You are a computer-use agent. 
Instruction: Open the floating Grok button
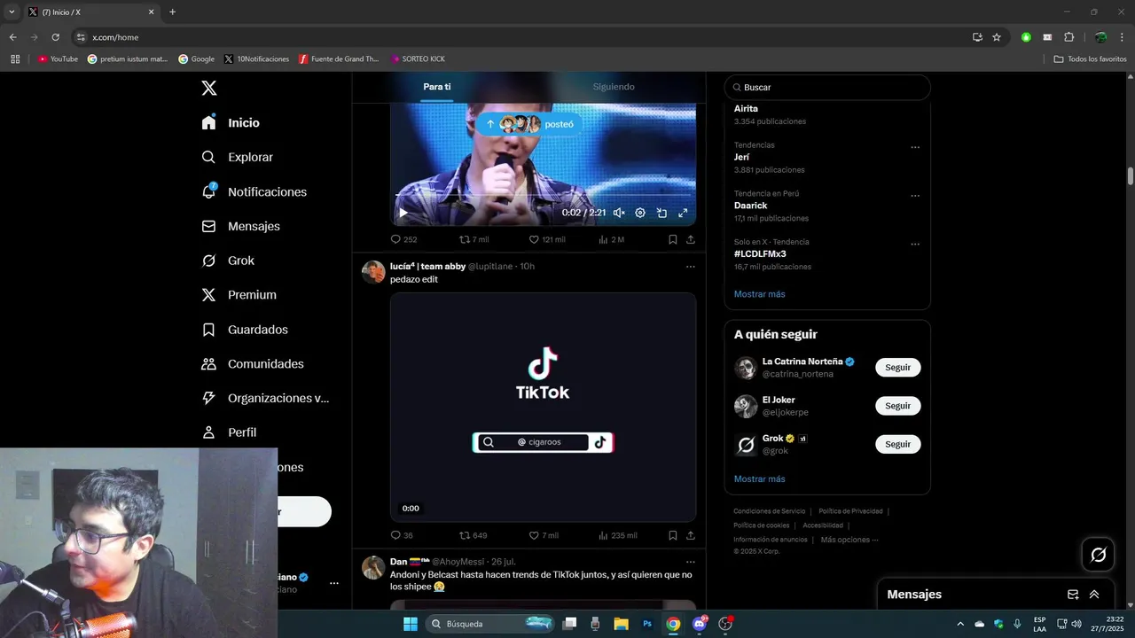click(1098, 555)
